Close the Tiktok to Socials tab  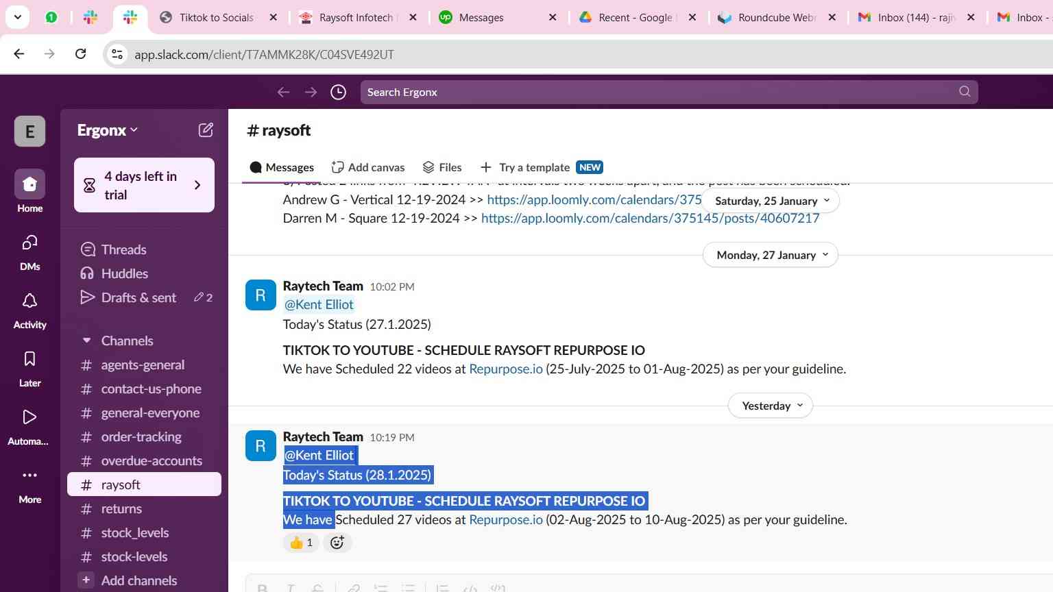(x=273, y=17)
